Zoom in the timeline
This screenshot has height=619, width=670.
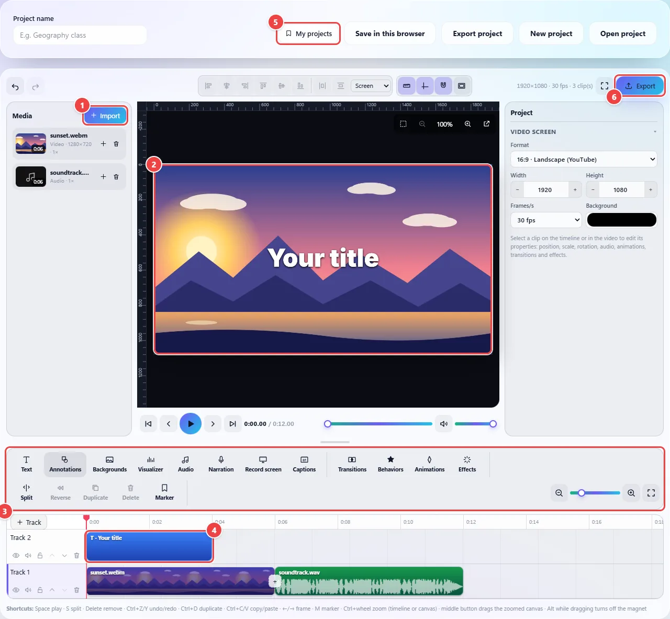tap(631, 493)
